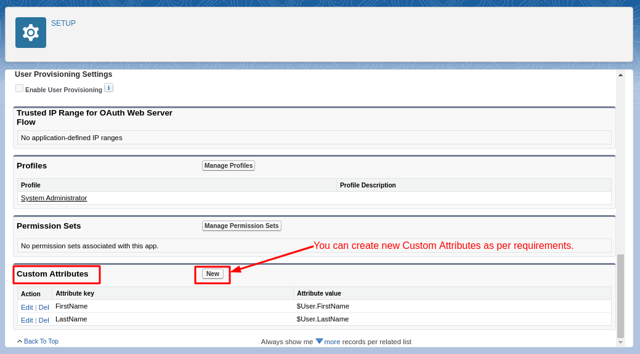
Task: Edit the FirstName attribute
Action: pyautogui.click(x=27, y=307)
